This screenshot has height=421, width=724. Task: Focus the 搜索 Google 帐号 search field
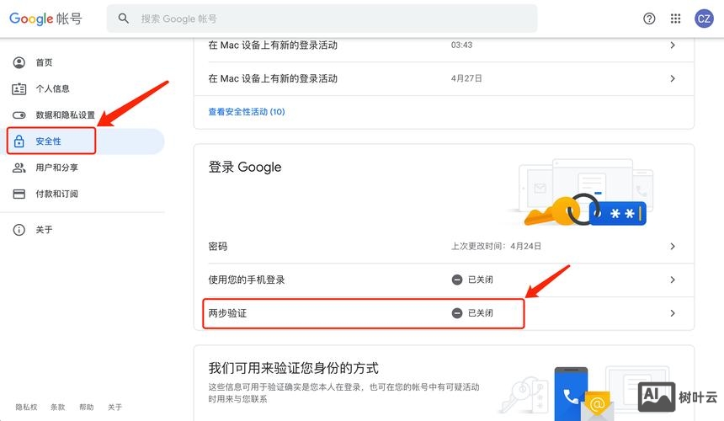322,19
